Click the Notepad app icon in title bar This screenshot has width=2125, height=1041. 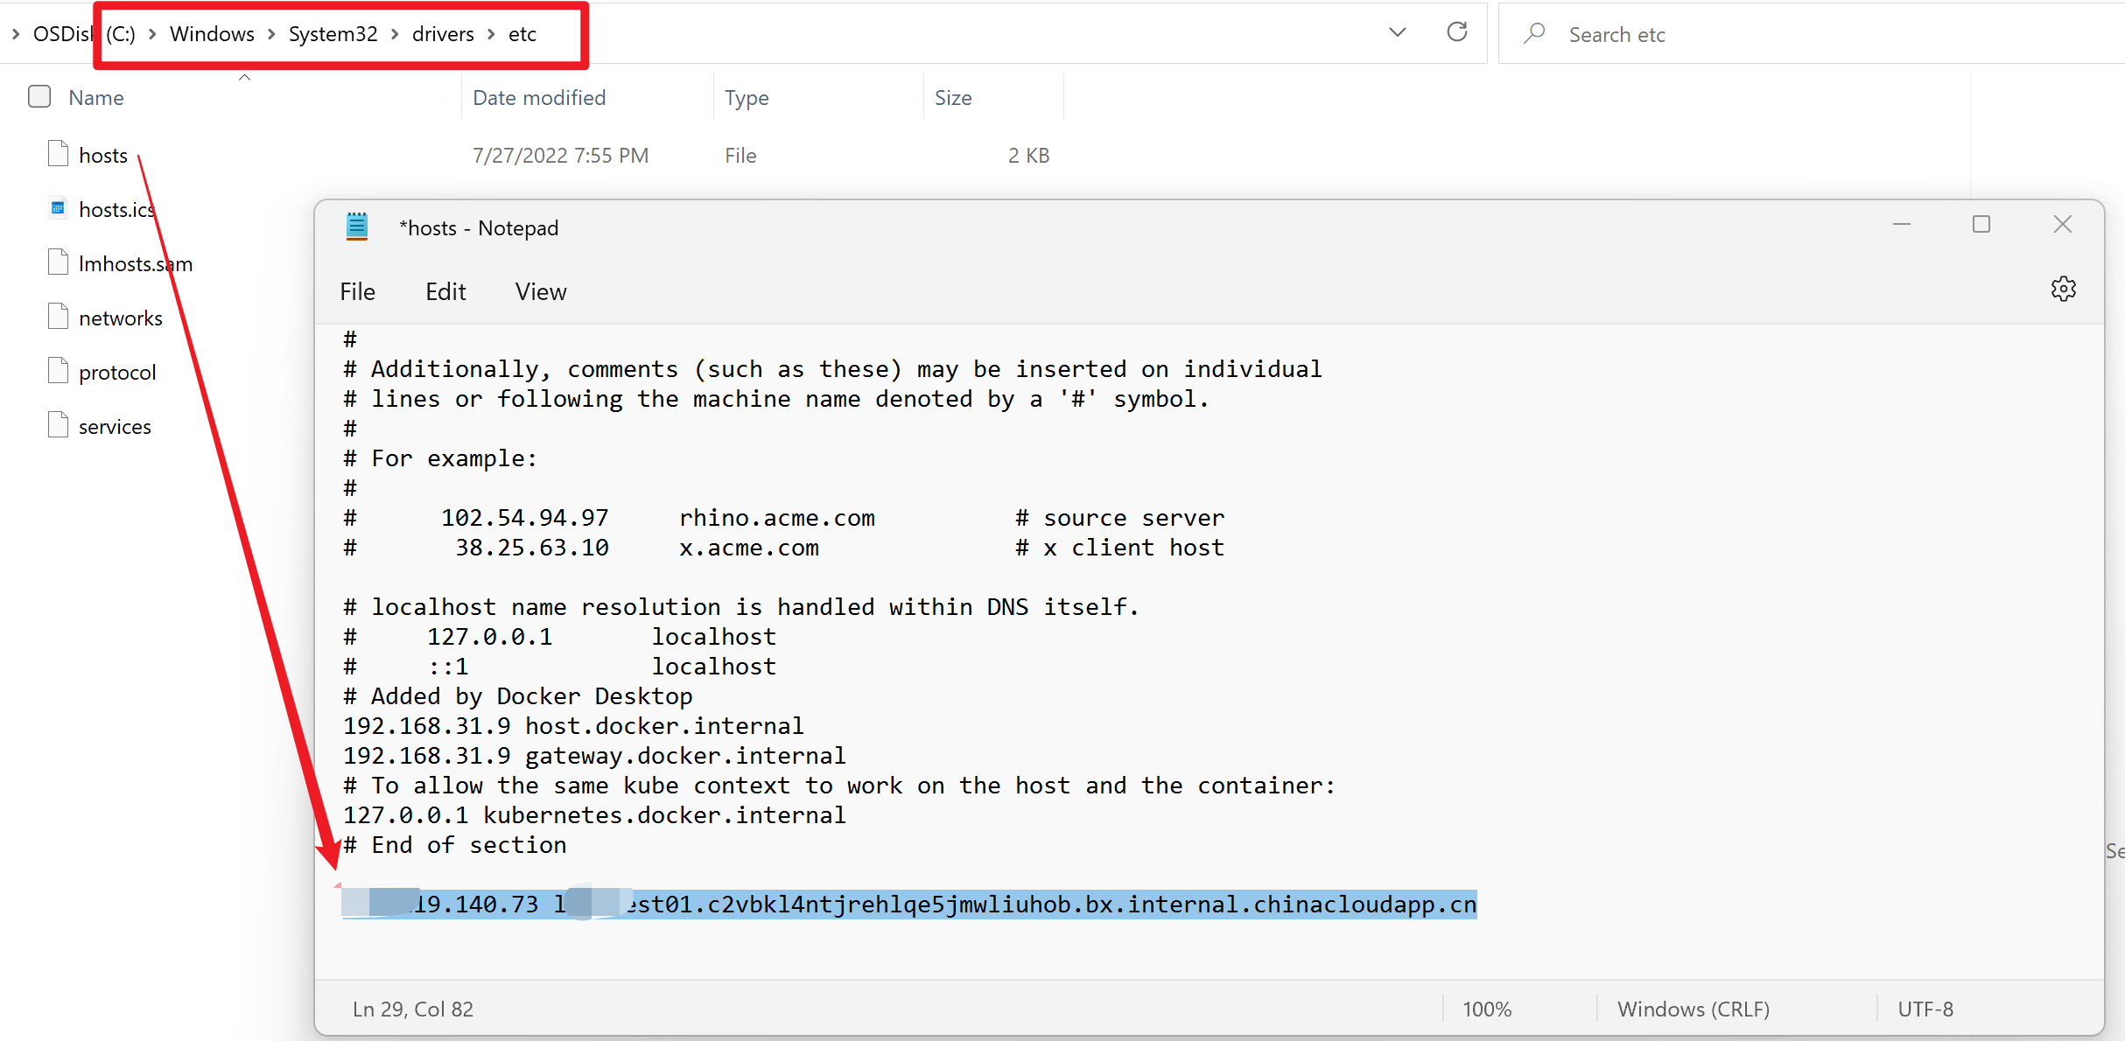[357, 227]
